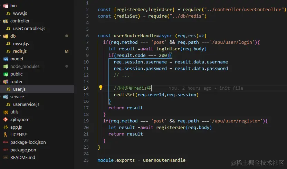This screenshot has height=169, width=287.
Task: Open redis.js file
Action: coord(20,51)
